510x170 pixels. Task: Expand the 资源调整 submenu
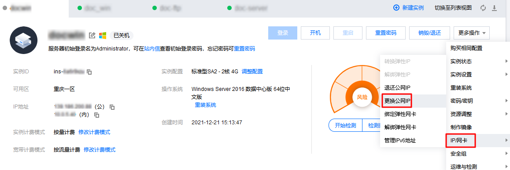coord(477,114)
